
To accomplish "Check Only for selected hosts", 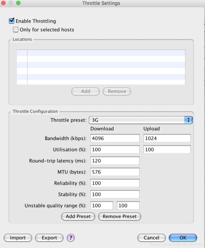I will tap(15, 30).
